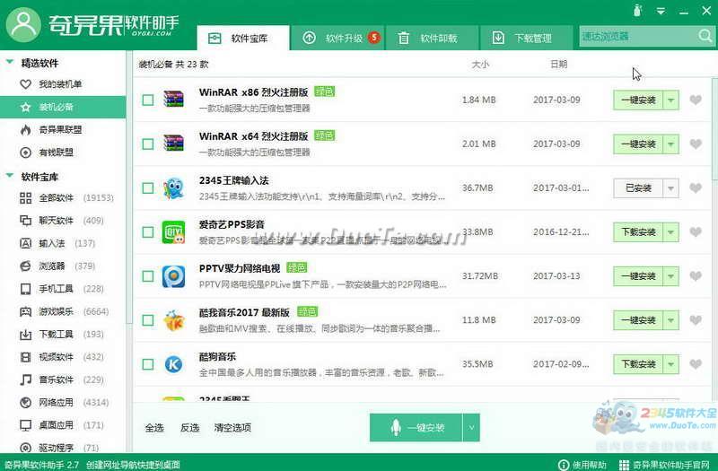Click 爱奇艺PPS影音 app icon
The height and width of the screenshot is (471, 718).
pyautogui.click(x=173, y=231)
